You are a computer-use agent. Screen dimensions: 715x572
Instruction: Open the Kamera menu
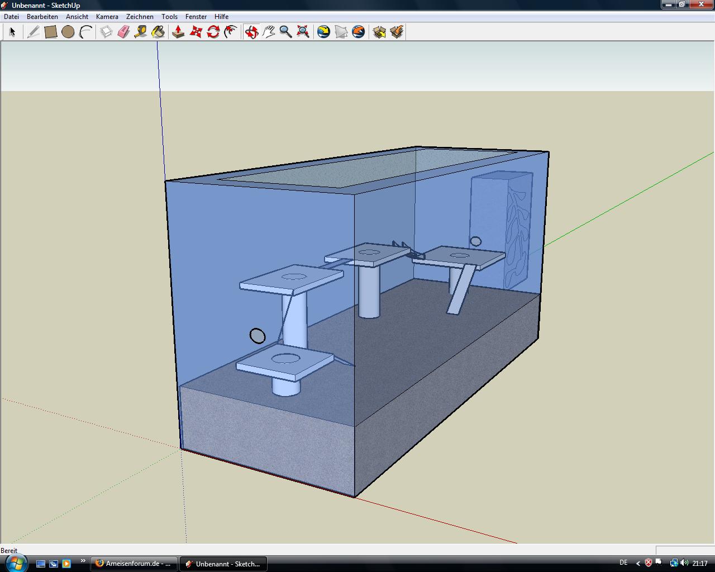(x=107, y=17)
